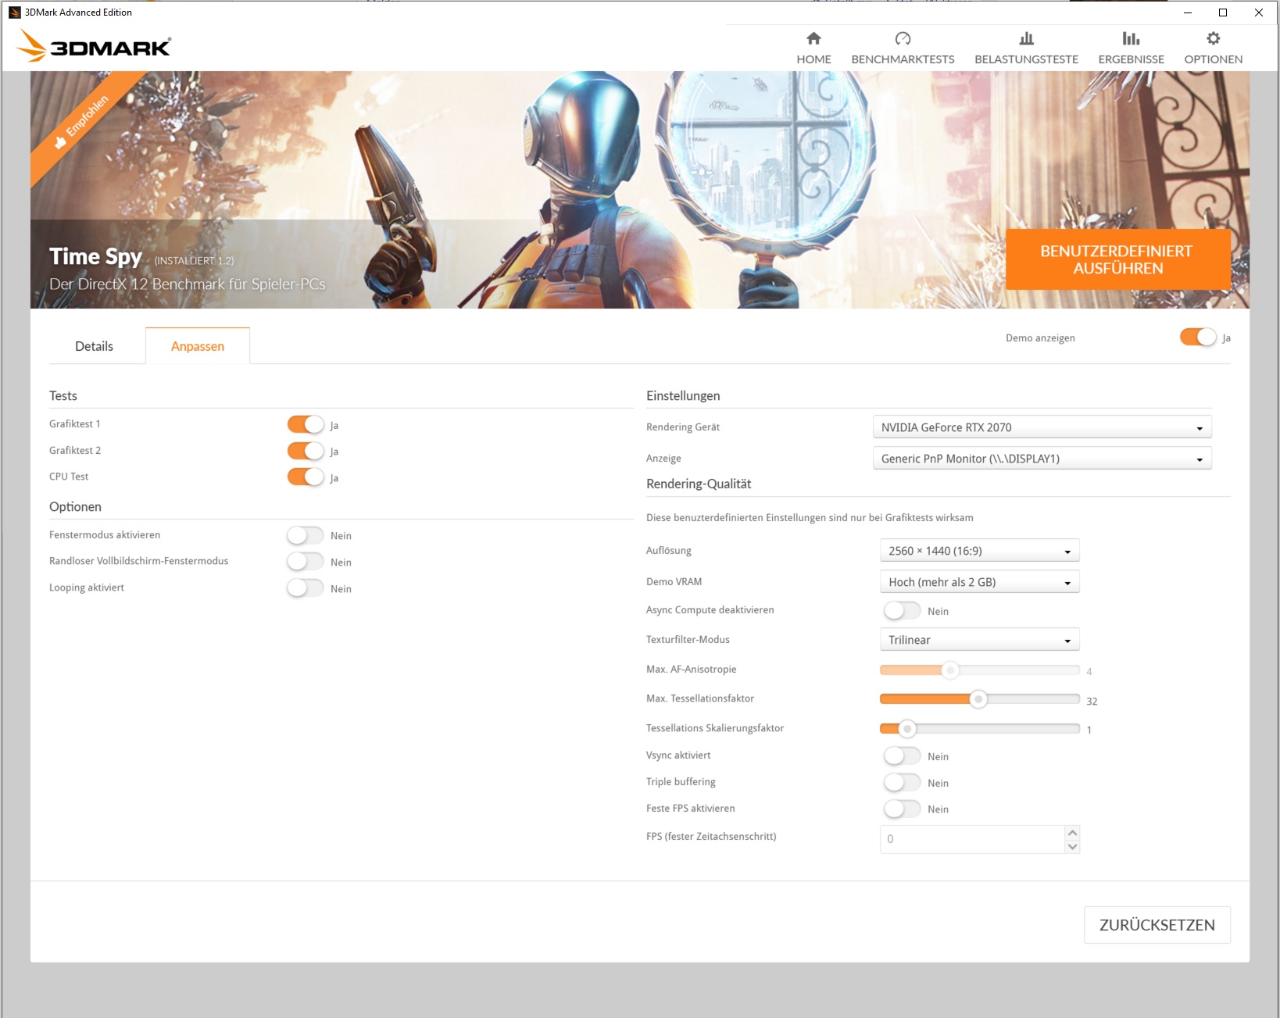Click the Benchmarktests gauge icon
1280x1018 pixels.
coord(903,38)
